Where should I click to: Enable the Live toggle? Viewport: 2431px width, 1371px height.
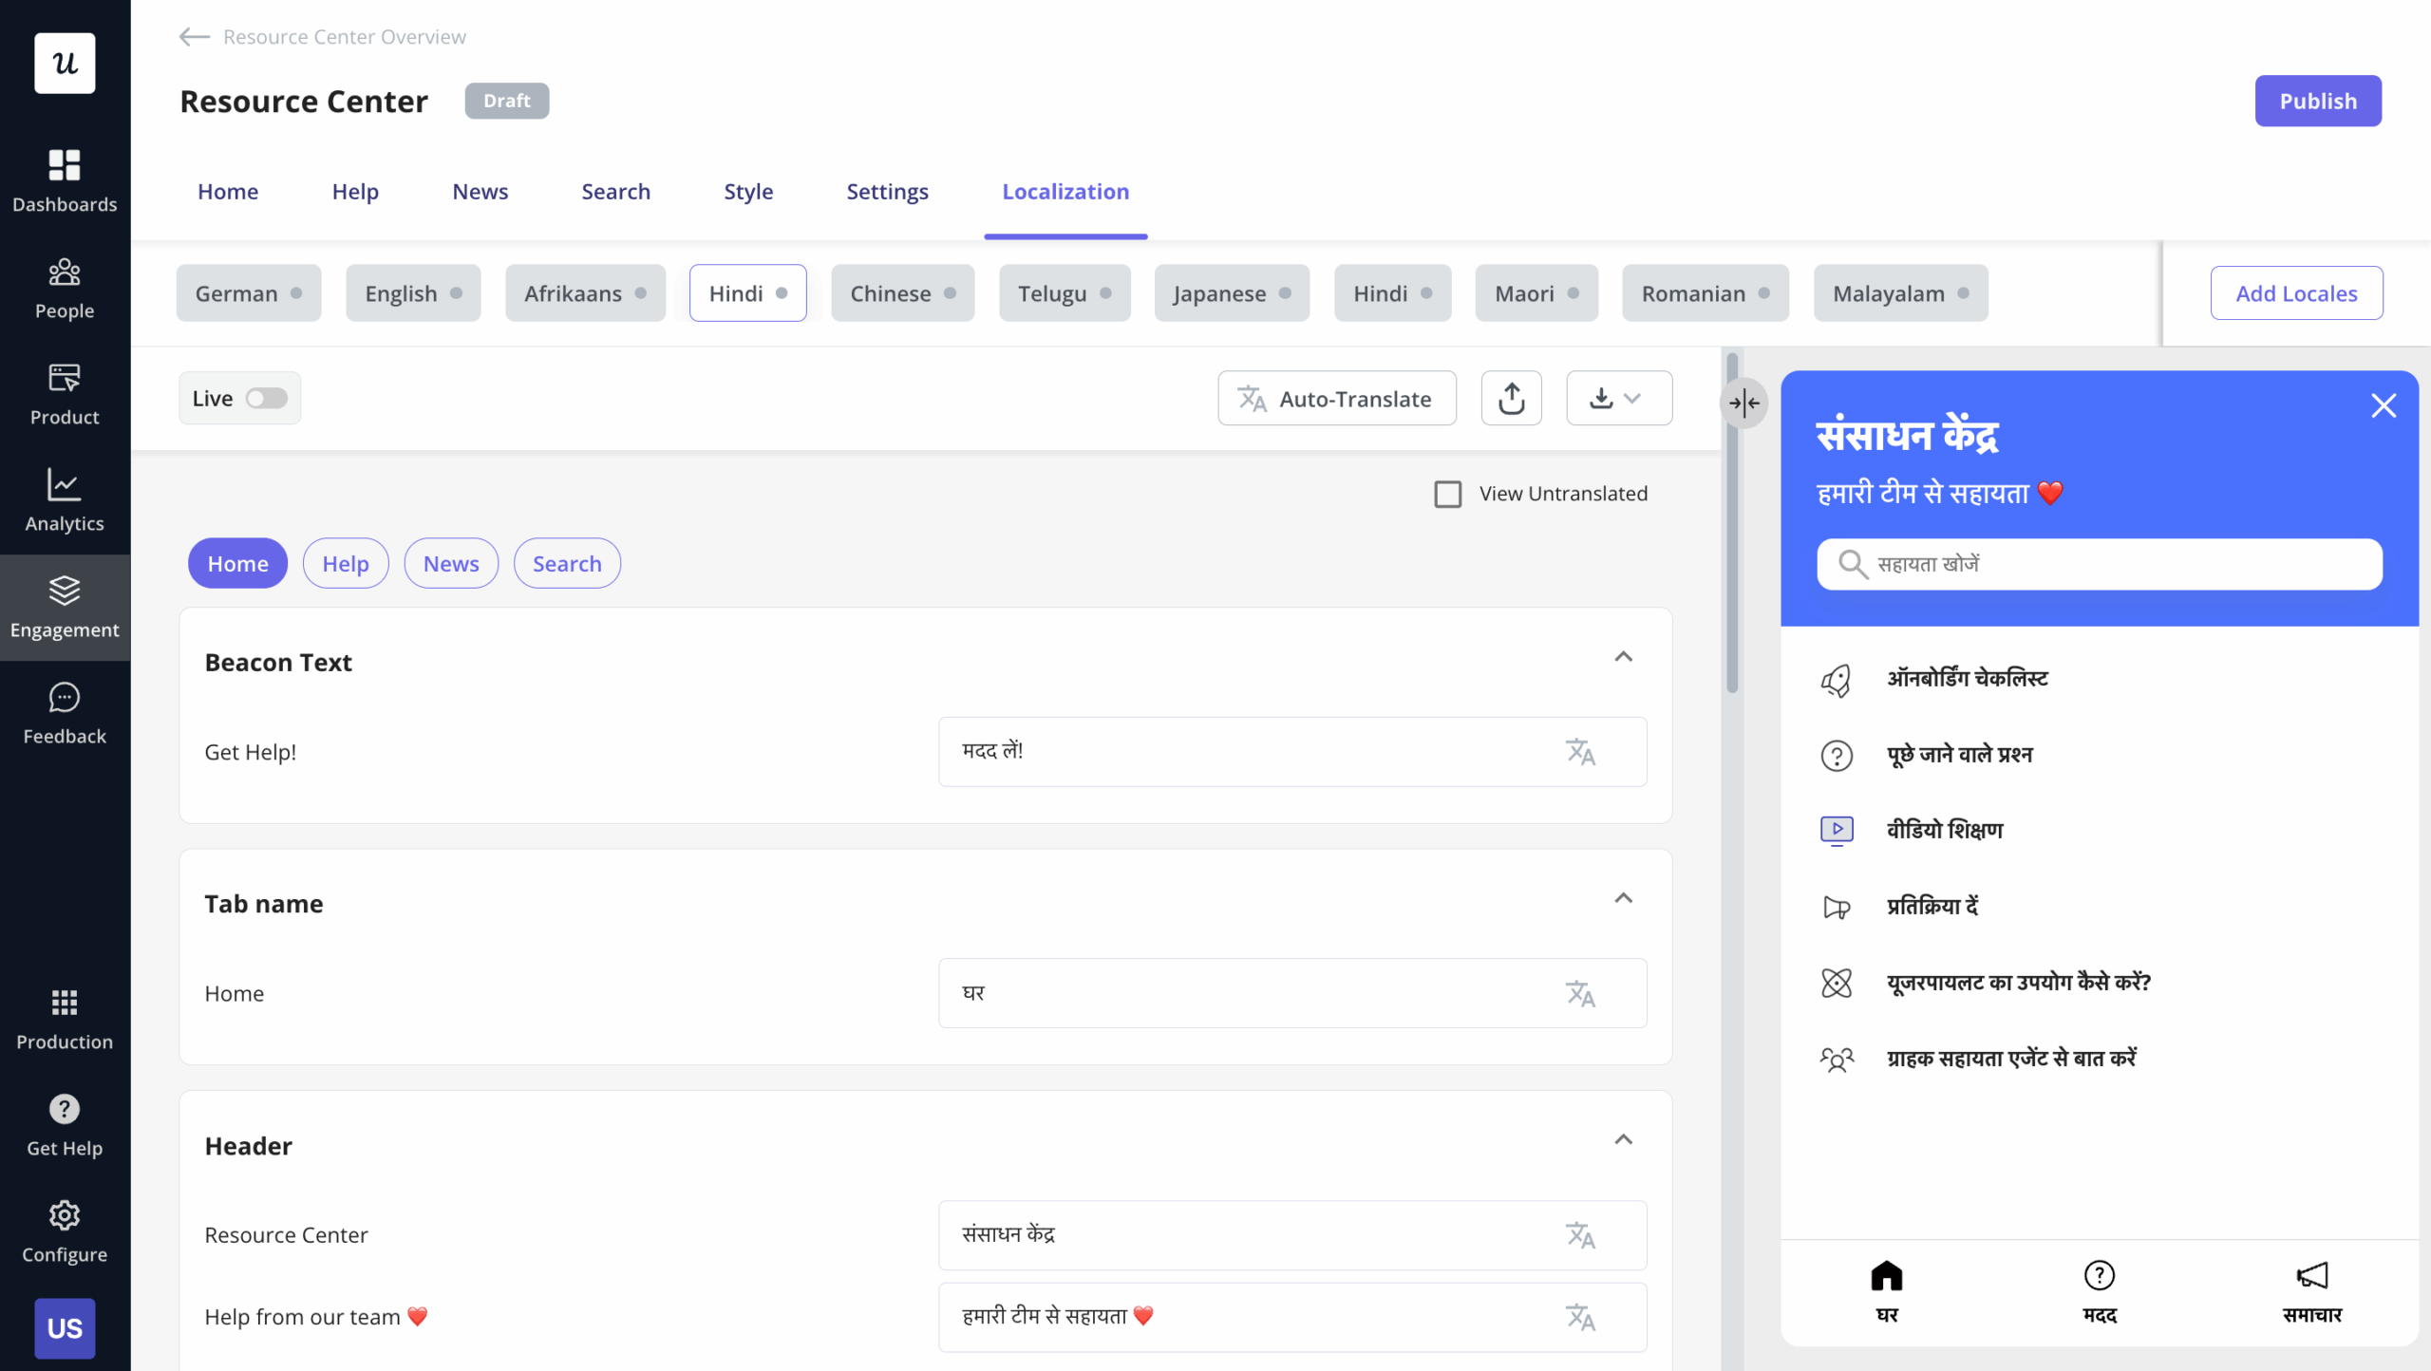tap(267, 398)
